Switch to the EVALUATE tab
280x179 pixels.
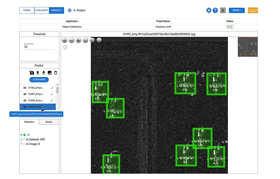click(x=41, y=10)
